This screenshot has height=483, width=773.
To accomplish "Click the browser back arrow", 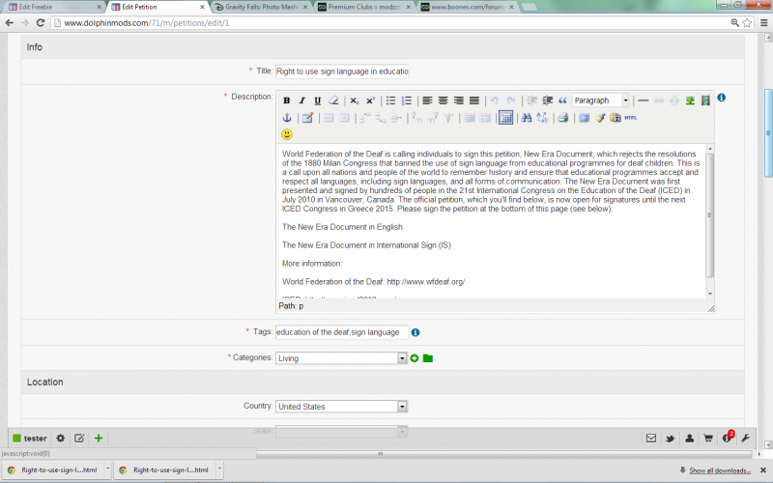I will (x=9, y=22).
